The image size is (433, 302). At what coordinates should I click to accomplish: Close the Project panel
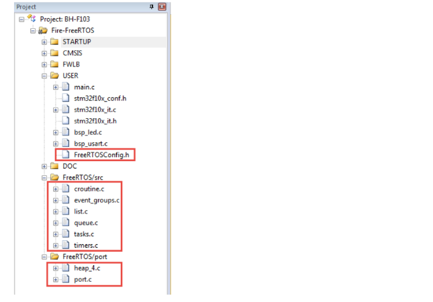(x=162, y=6)
